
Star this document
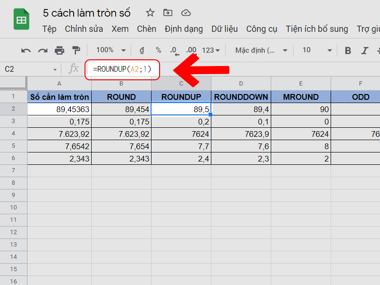pyautogui.click(x=150, y=13)
